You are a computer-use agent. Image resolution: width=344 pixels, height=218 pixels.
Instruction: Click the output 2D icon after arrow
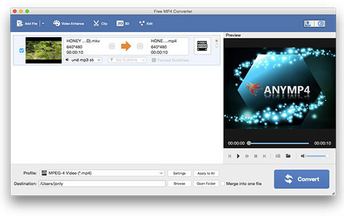click(x=140, y=46)
